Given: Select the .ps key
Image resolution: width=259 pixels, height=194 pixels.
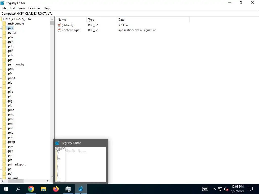Looking at the screenshot, I should [9, 169].
